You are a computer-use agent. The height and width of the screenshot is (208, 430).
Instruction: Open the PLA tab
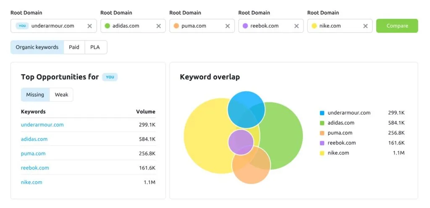click(95, 47)
